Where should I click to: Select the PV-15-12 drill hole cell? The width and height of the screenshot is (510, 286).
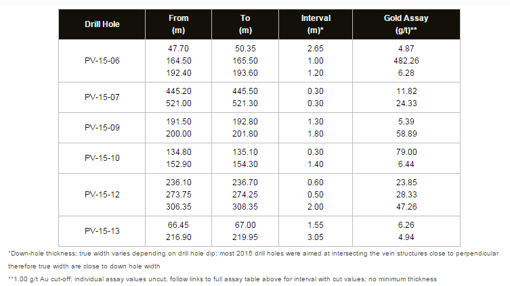coord(102,195)
